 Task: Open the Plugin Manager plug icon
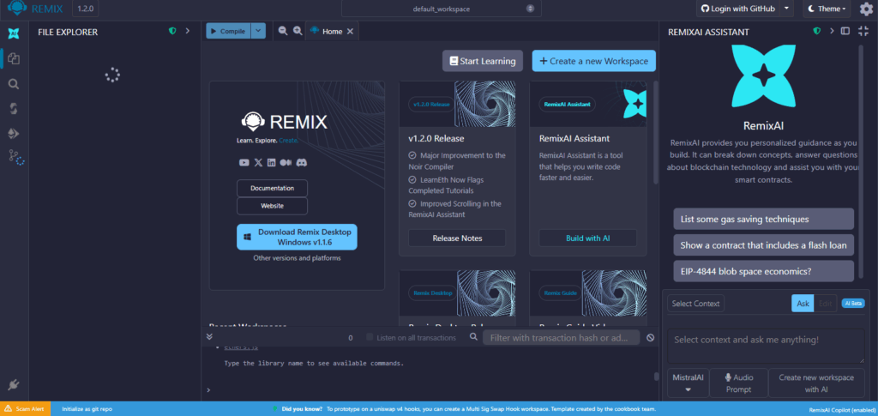pyautogui.click(x=14, y=384)
